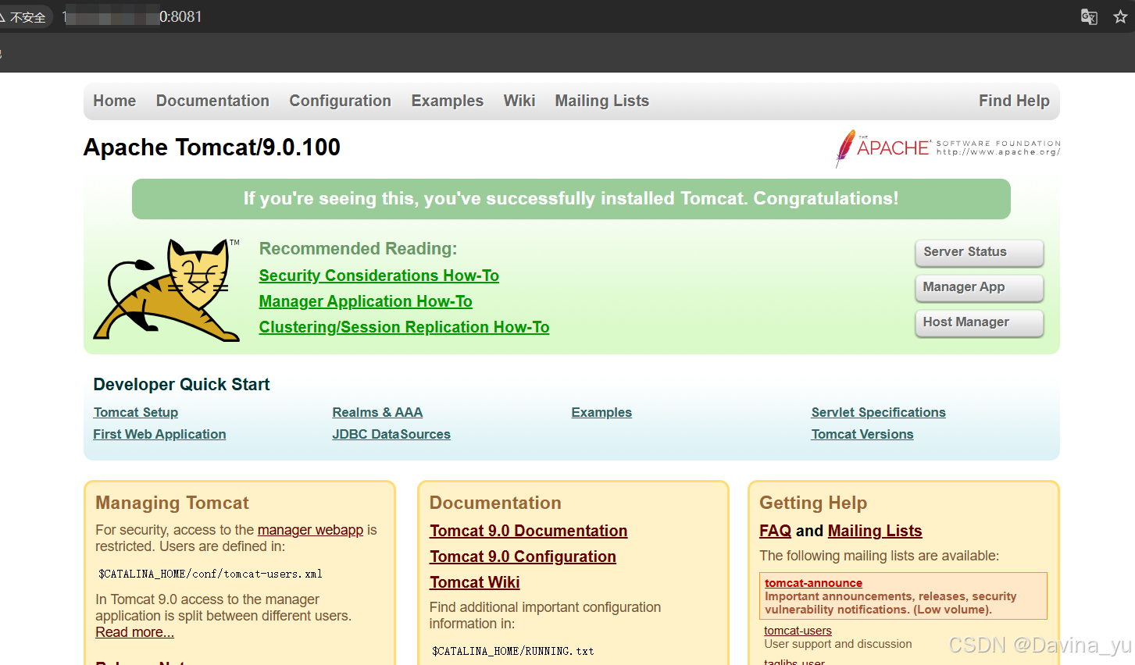Open Realms & AAA link
This screenshot has width=1135, height=665.
click(x=377, y=412)
